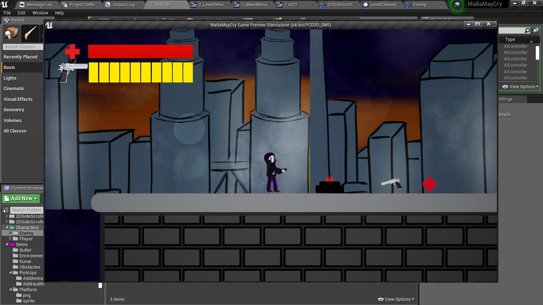Select the Paint mode brush icon
543x305 pixels.
click(x=30, y=33)
